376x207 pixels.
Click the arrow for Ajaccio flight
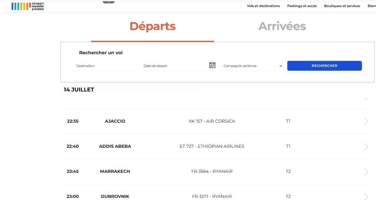coord(366,122)
